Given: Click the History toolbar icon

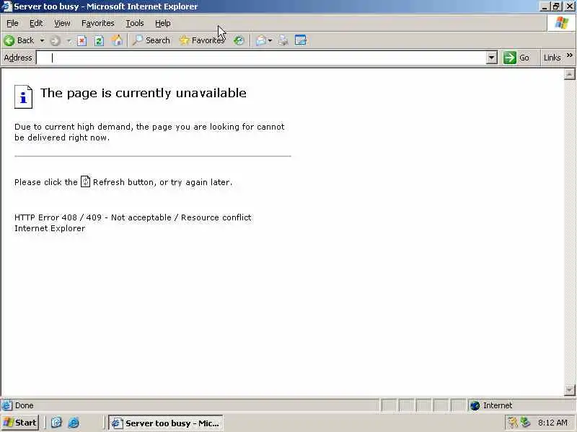Looking at the screenshot, I should click(239, 40).
